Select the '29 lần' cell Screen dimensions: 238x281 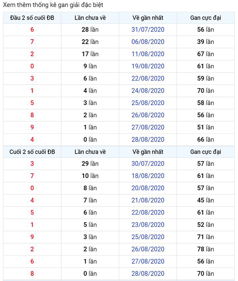pos(90,164)
